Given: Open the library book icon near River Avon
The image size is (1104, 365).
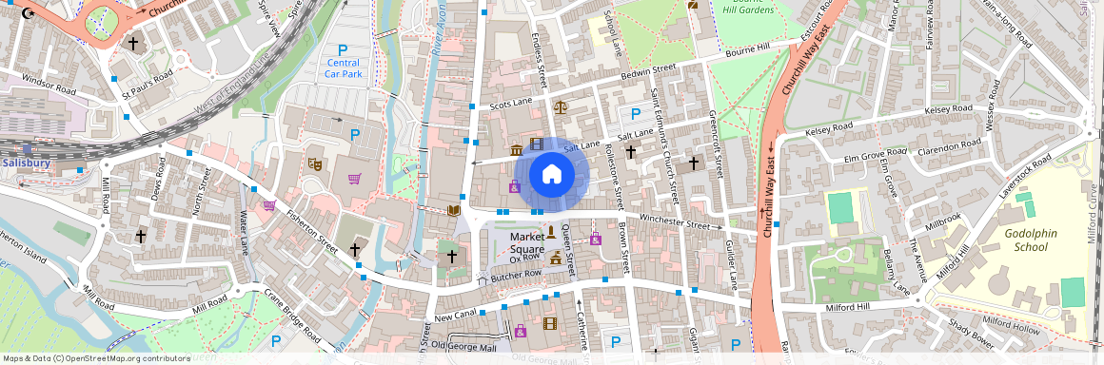Looking at the screenshot, I should tap(454, 210).
